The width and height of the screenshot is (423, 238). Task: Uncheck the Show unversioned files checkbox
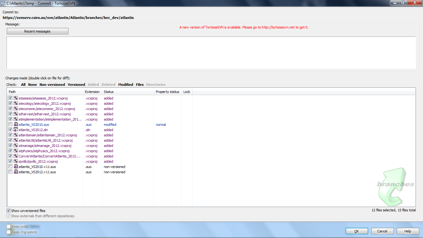coord(9,211)
